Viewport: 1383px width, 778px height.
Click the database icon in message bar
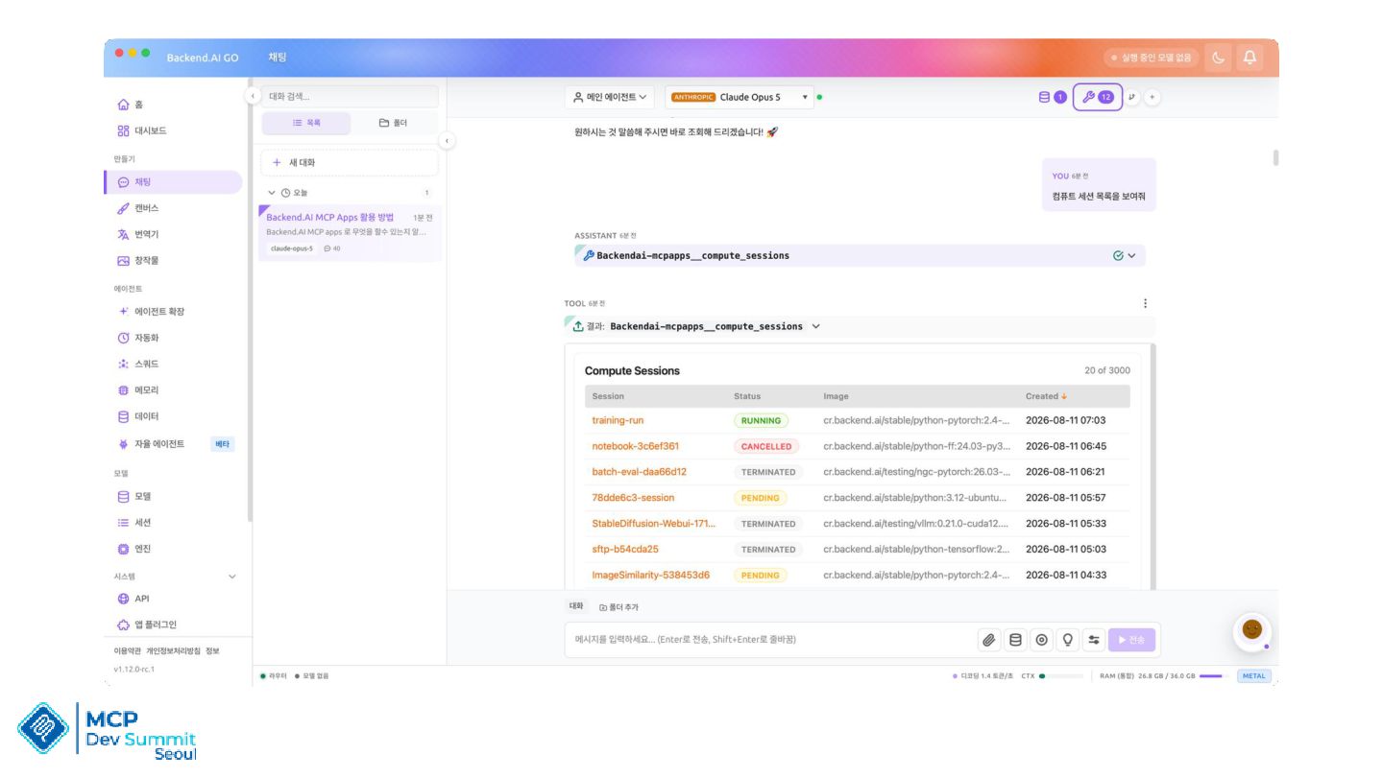(1015, 640)
